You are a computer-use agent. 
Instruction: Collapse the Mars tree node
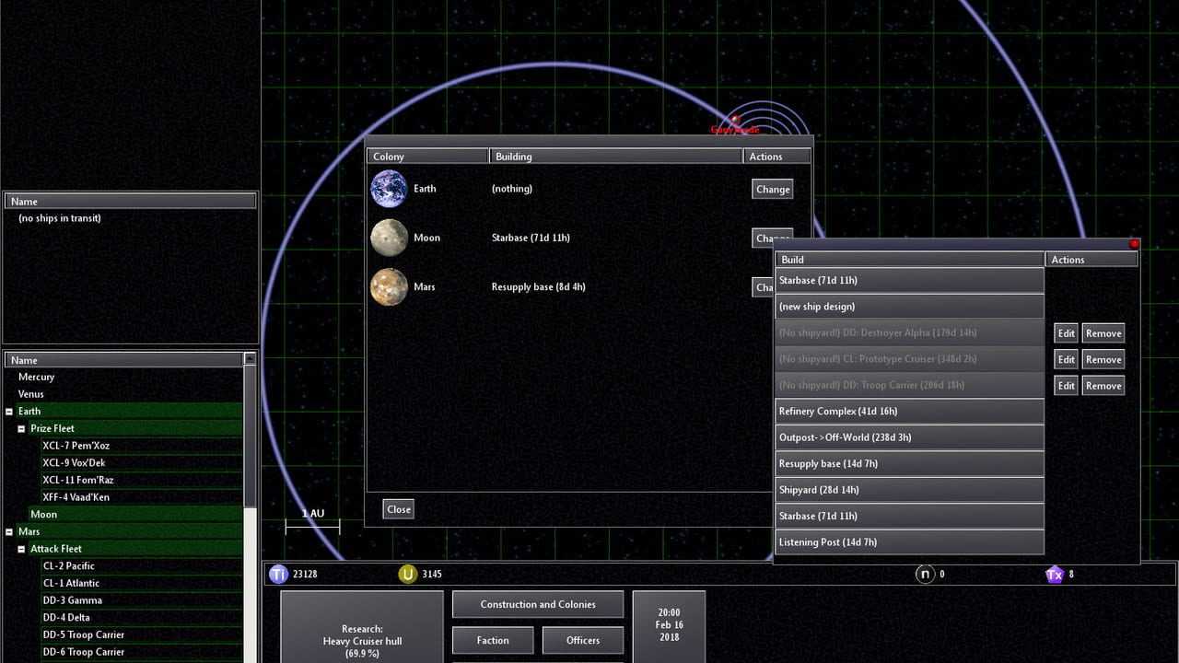[x=9, y=532]
